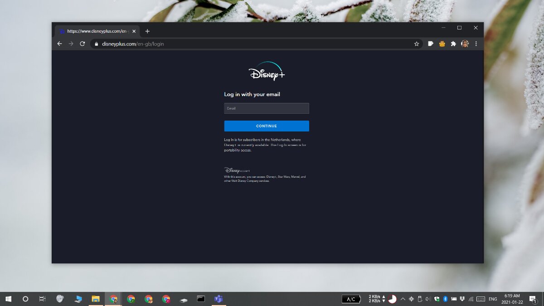Reload the Disney+ login page
The height and width of the screenshot is (306, 544).
point(82,44)
